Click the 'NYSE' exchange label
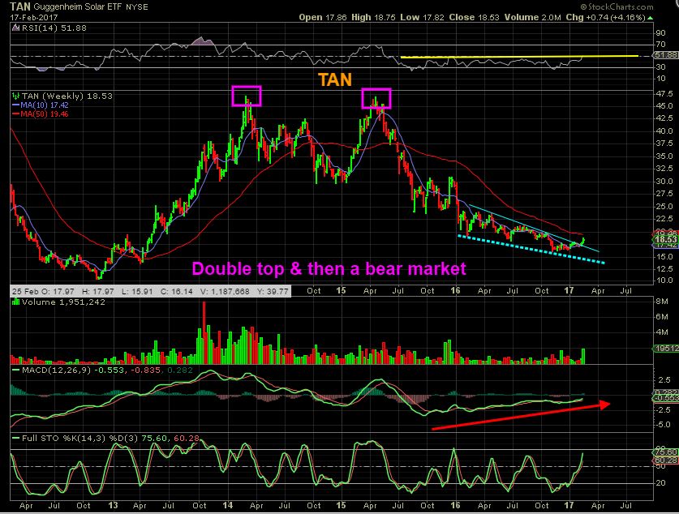The width and height of the screenshot is (679, 514). click(x=137, y=7)
